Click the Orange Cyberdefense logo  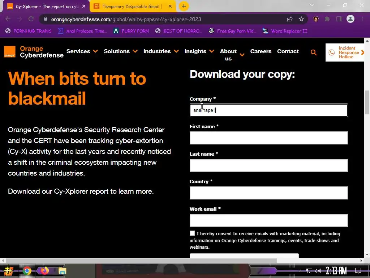tap(34, 52)
